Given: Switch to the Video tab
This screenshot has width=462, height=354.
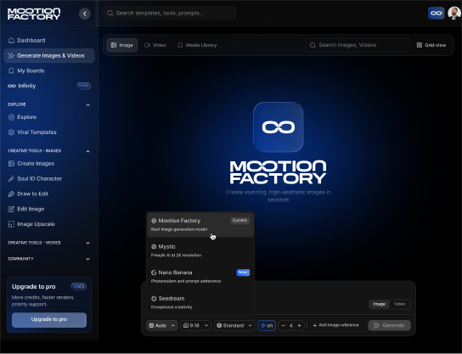Looking at the screenshot, I should [155, 45].
